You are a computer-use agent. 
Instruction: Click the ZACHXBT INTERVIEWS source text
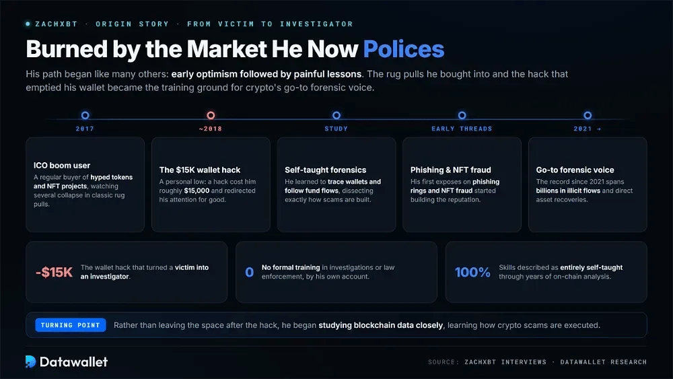(505, 361)
